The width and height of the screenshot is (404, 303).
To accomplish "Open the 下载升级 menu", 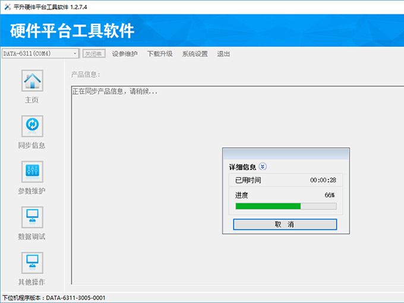I will [160, 53].
